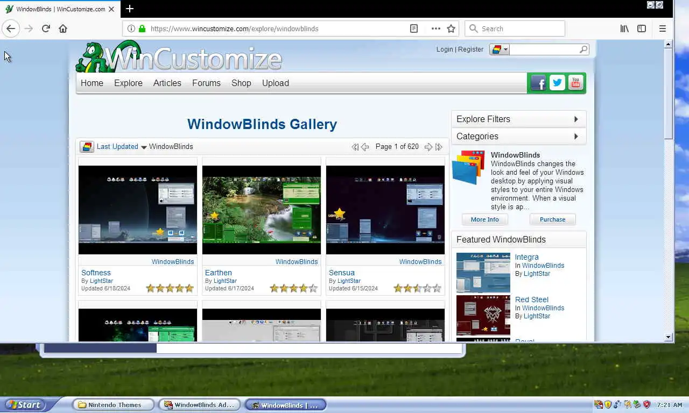This screenshot has height=413, width=689.
Task: Open WinCustomize Twitter icon
Action: pyautogui.click(x=557, y=83)
